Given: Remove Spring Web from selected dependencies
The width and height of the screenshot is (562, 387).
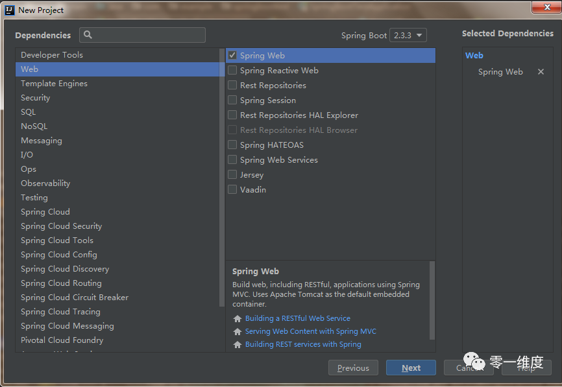Looking at the screenshot, I should pyautogui.click(x=541, y=71).
